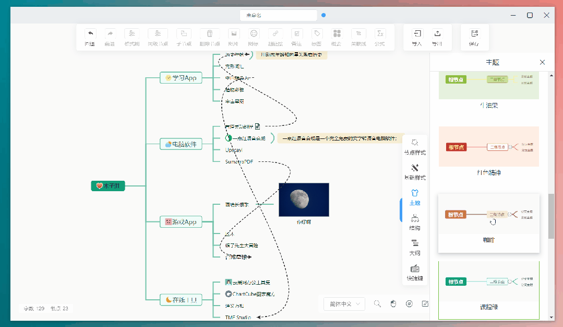Select the root node 木子川

point(108,185)
